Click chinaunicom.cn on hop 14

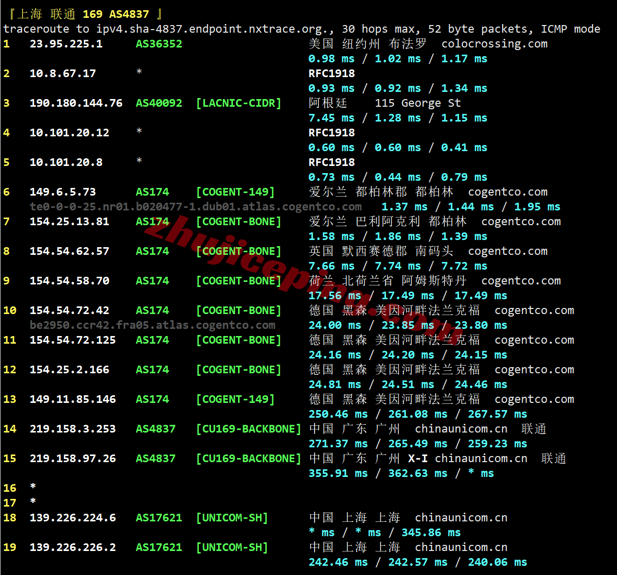point(461,429)
